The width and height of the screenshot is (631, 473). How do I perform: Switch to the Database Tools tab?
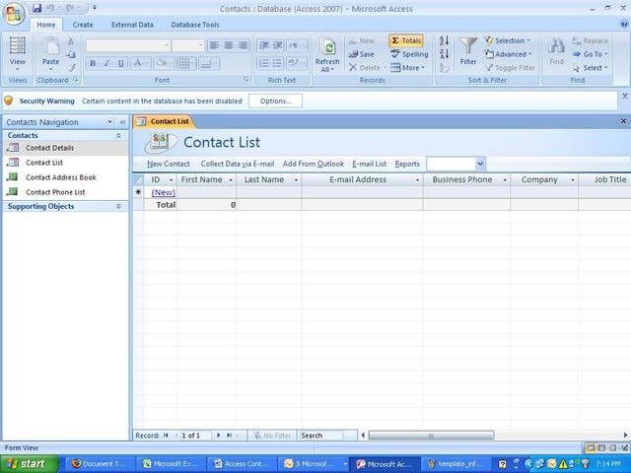(x=195, y=25)
